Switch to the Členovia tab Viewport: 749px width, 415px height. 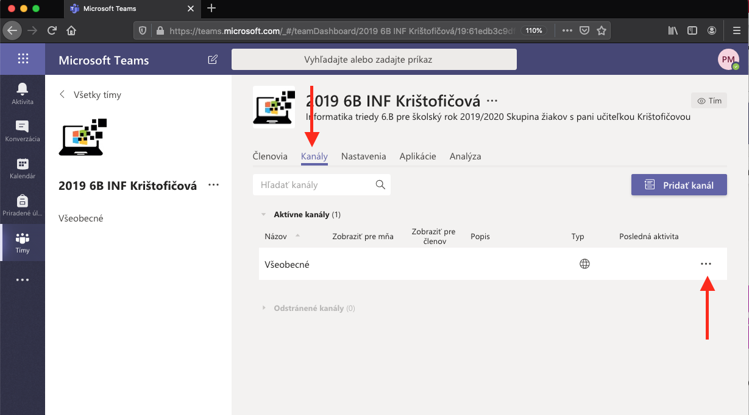point(270,156)
